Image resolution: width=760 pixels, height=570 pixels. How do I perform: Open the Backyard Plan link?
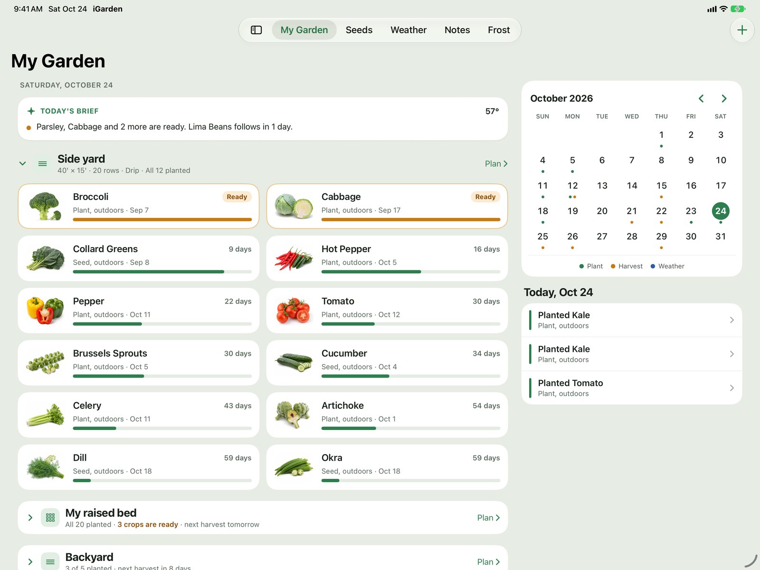[x=489, y=561]
